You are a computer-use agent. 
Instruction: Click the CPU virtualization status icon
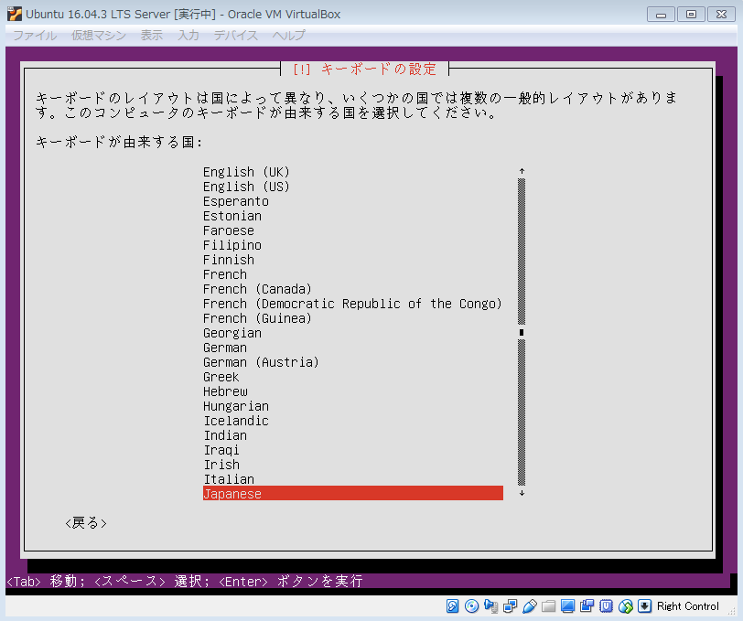(607, 606)
